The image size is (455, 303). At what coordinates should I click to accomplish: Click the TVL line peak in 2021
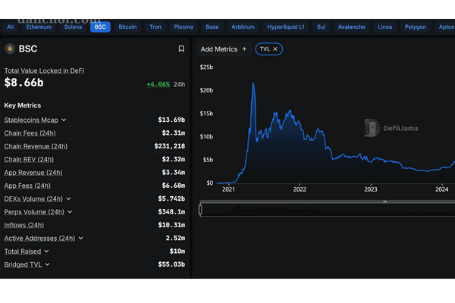coord(253,83)
